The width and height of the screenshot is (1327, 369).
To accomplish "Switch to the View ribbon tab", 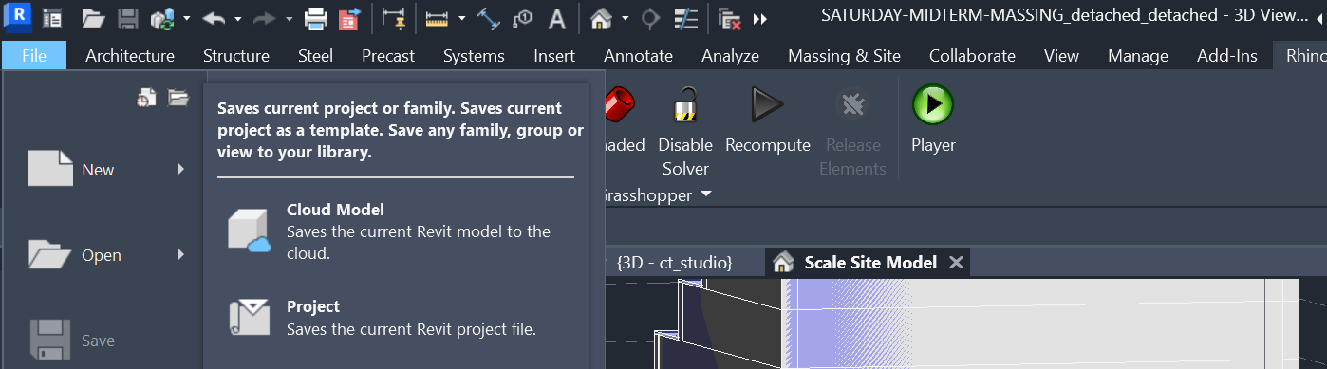I will (1061, 56).
